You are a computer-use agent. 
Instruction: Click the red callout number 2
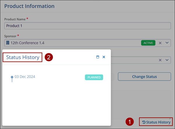point(49,57)
